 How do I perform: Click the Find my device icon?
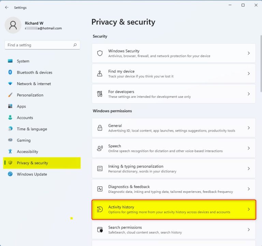tap(100, 74)
